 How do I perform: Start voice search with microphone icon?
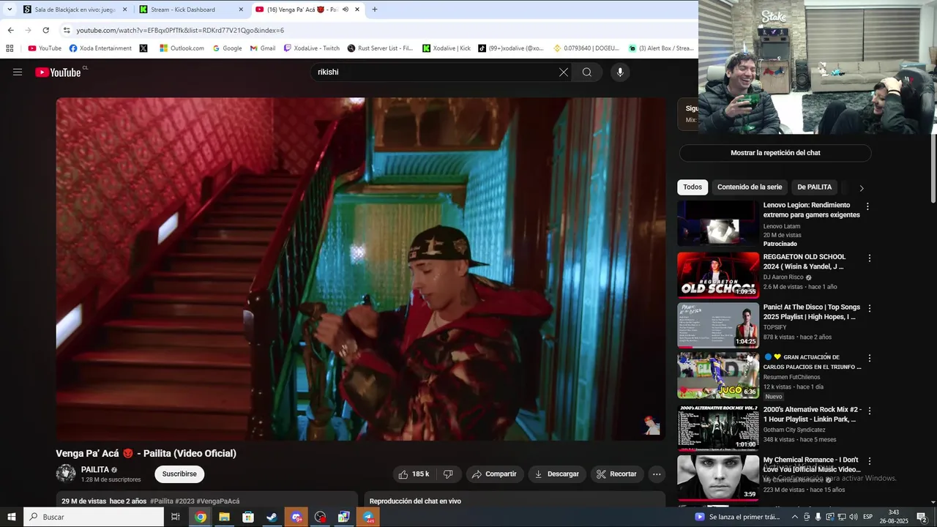tap(620, 72)
